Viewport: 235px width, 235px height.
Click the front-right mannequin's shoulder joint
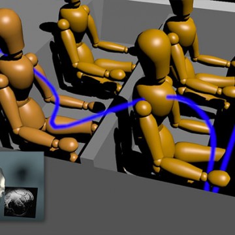pyautogui.click(x=144, y=108)
